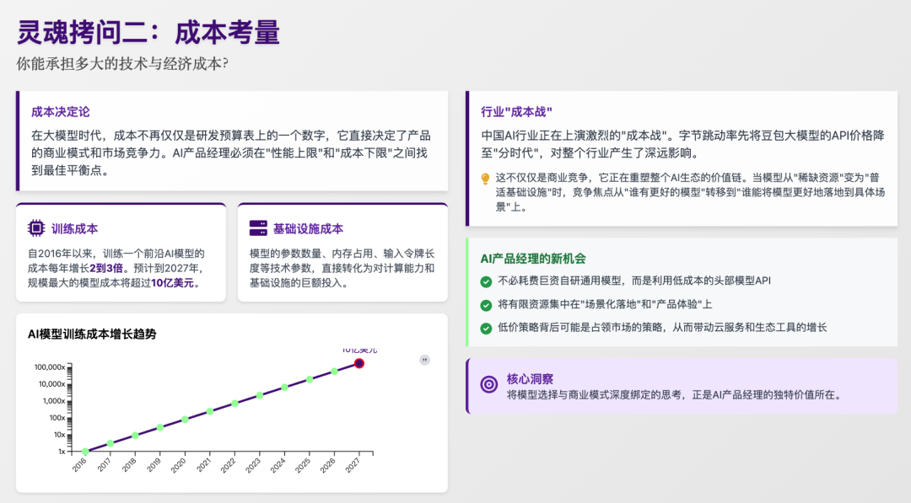
Task: Click the text 模型的参数数量、内存占用
Action: pyautogui.click(x=342, y=268)
